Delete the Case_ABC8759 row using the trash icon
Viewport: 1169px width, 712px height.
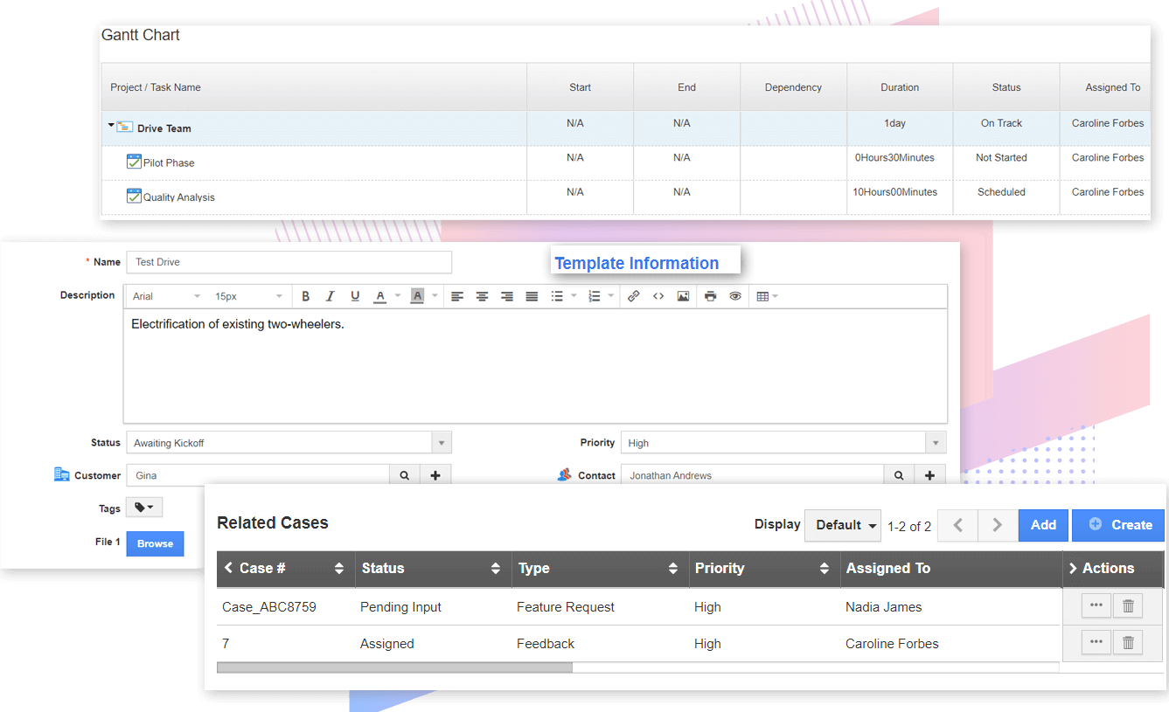pyautogui.click(x=1128, y=605)
